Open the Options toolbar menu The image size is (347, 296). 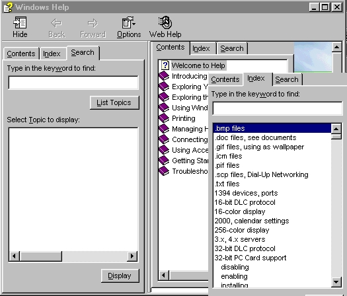point(129,27)
